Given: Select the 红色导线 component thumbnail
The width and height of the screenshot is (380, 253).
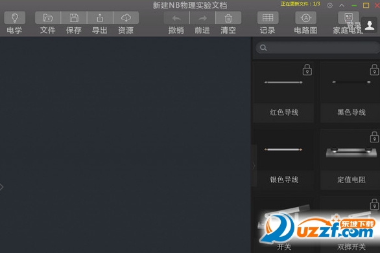Looking at the screenshot, I should pyautogui.click(x=283, y=82).
